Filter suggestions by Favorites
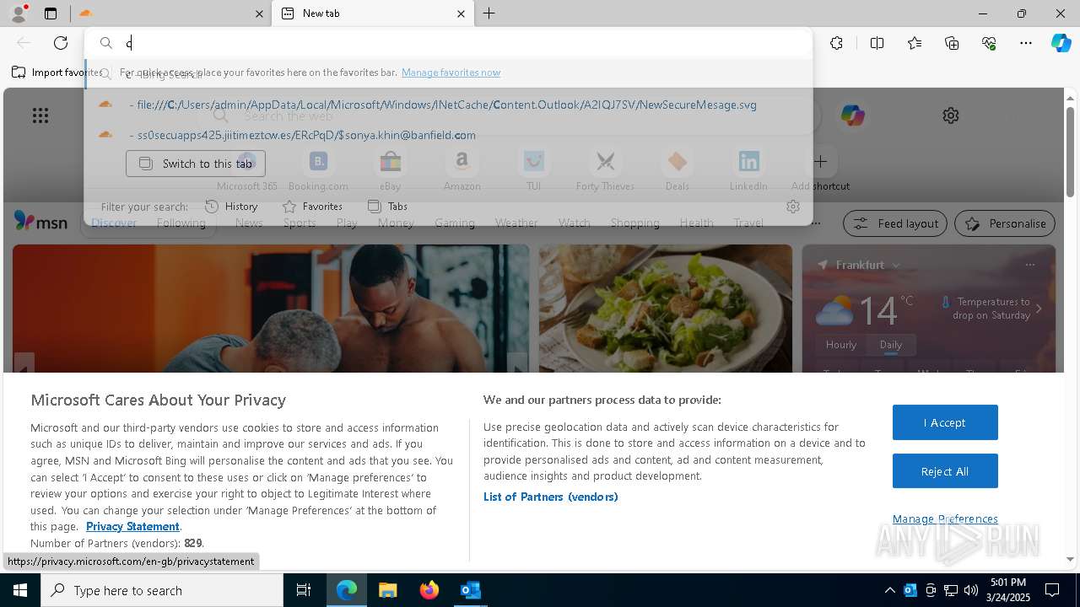1080x607 pixels. point(312,207)
